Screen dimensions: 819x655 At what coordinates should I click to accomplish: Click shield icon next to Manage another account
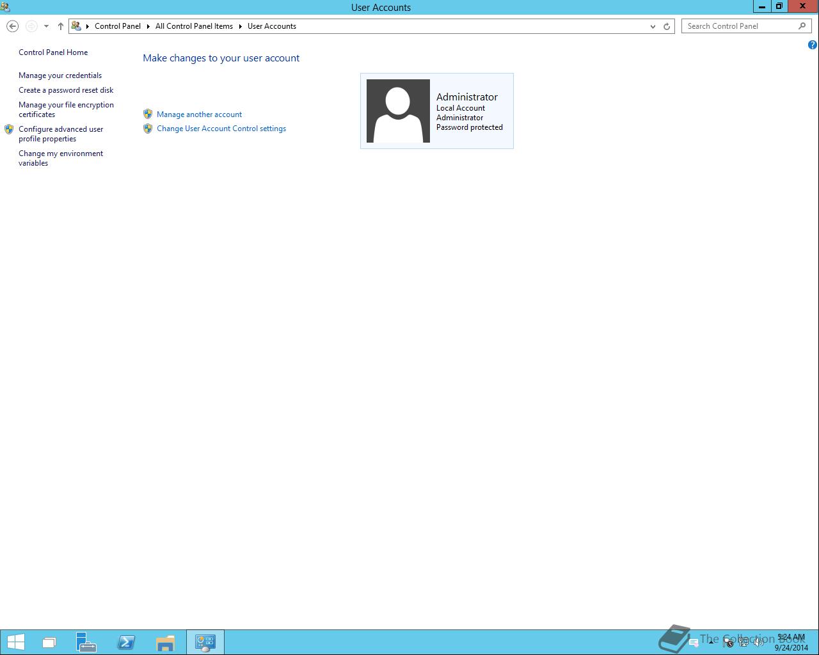point(148,114)
